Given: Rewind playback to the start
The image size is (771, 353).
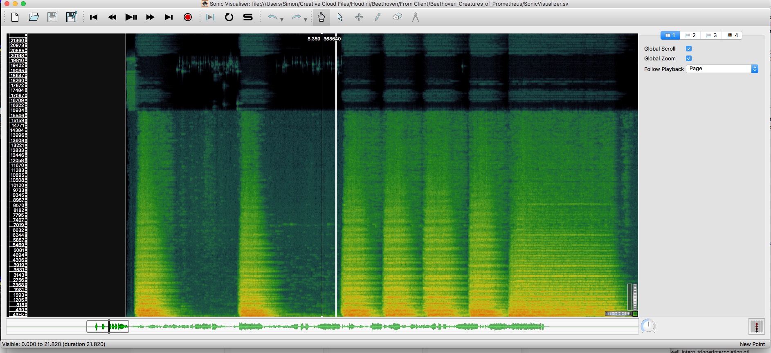Looking at the screenshot, I should pyautogui.click(x=94, y=17).
